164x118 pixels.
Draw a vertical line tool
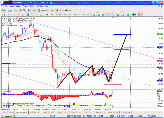[x=14, y=15]
